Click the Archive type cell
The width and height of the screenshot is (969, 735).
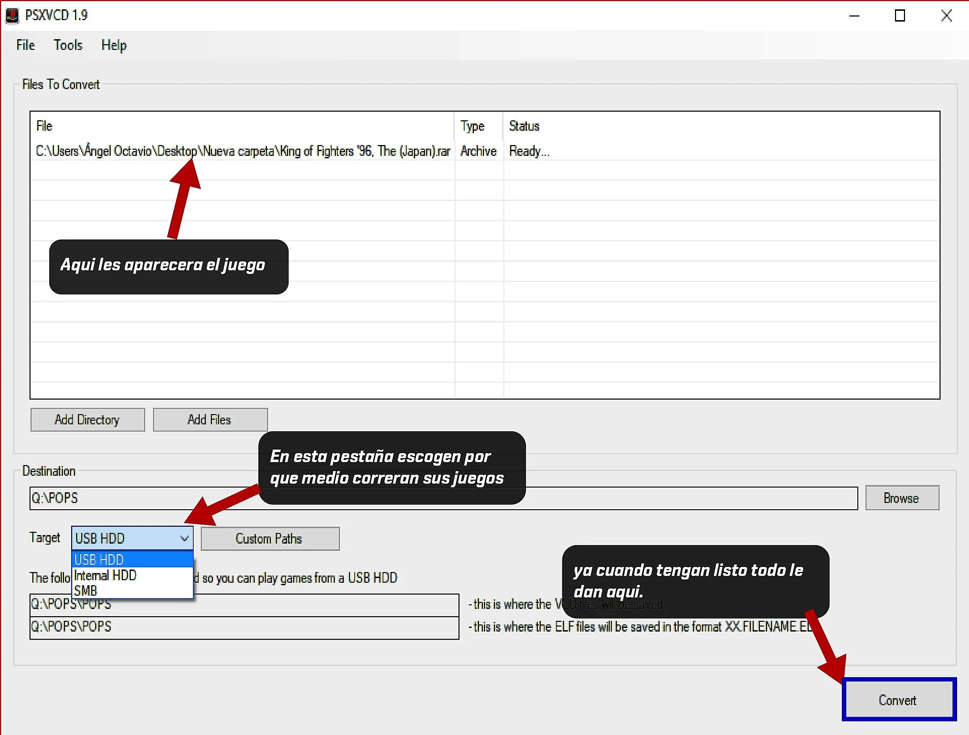click(478, 151)
